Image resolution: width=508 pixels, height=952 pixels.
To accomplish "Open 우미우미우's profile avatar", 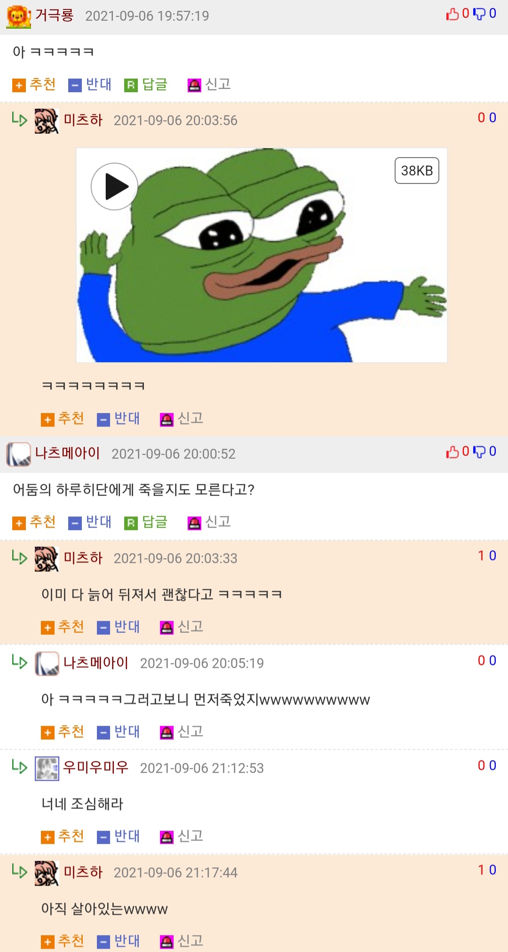I will pyautogui.click(x=47, y=769).
